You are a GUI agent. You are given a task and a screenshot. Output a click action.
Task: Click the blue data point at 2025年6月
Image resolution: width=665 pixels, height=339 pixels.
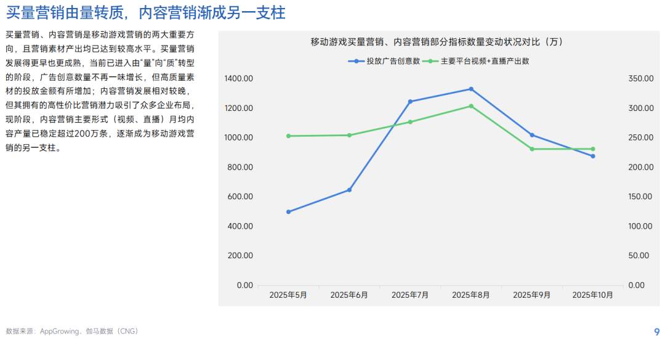click(349, 190)
